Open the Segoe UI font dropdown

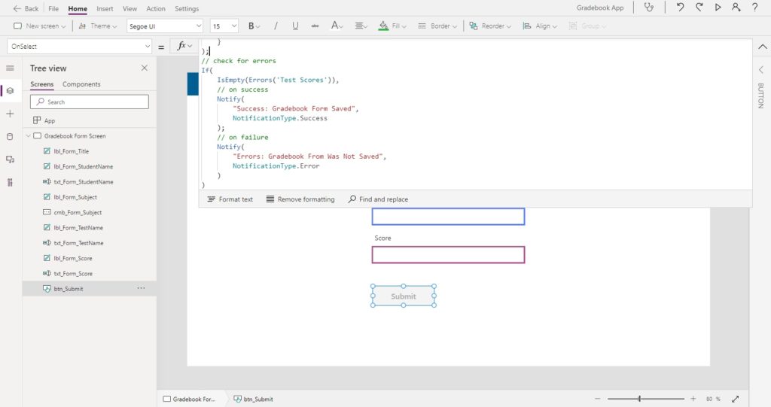coord(165,26)
